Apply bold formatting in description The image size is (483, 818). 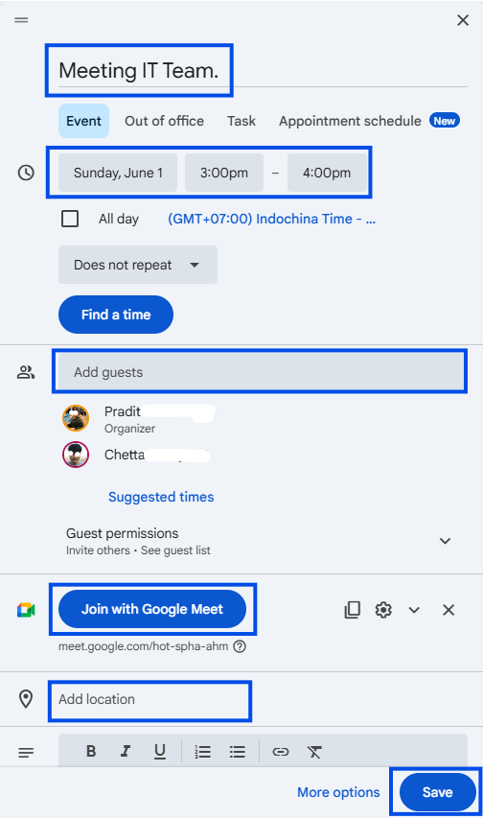[x=91, y=751]
